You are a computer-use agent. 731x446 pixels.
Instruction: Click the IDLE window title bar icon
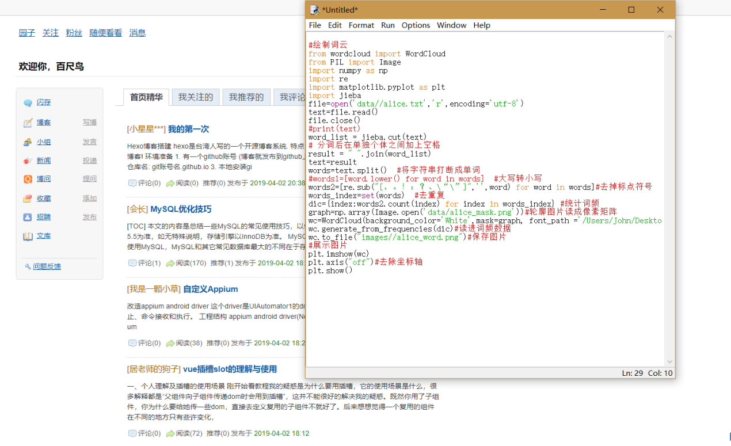coord(314,10)
